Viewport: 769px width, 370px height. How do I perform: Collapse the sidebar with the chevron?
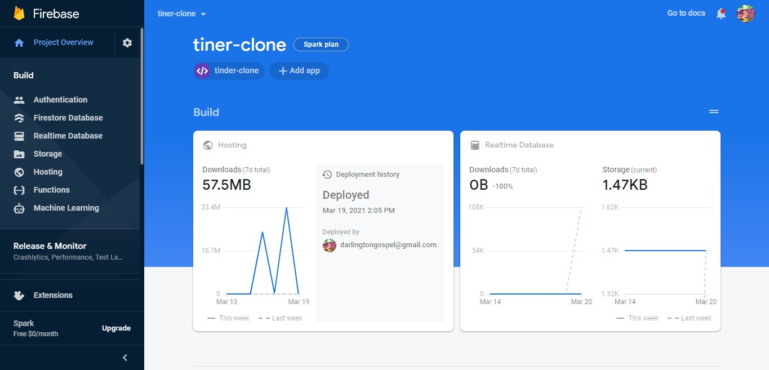(125, 358)
